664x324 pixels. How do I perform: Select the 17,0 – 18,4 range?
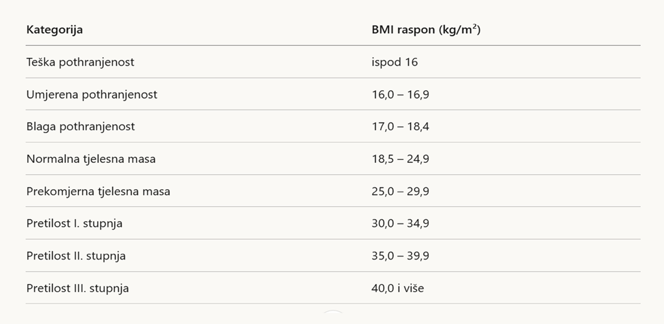[400, 127]
